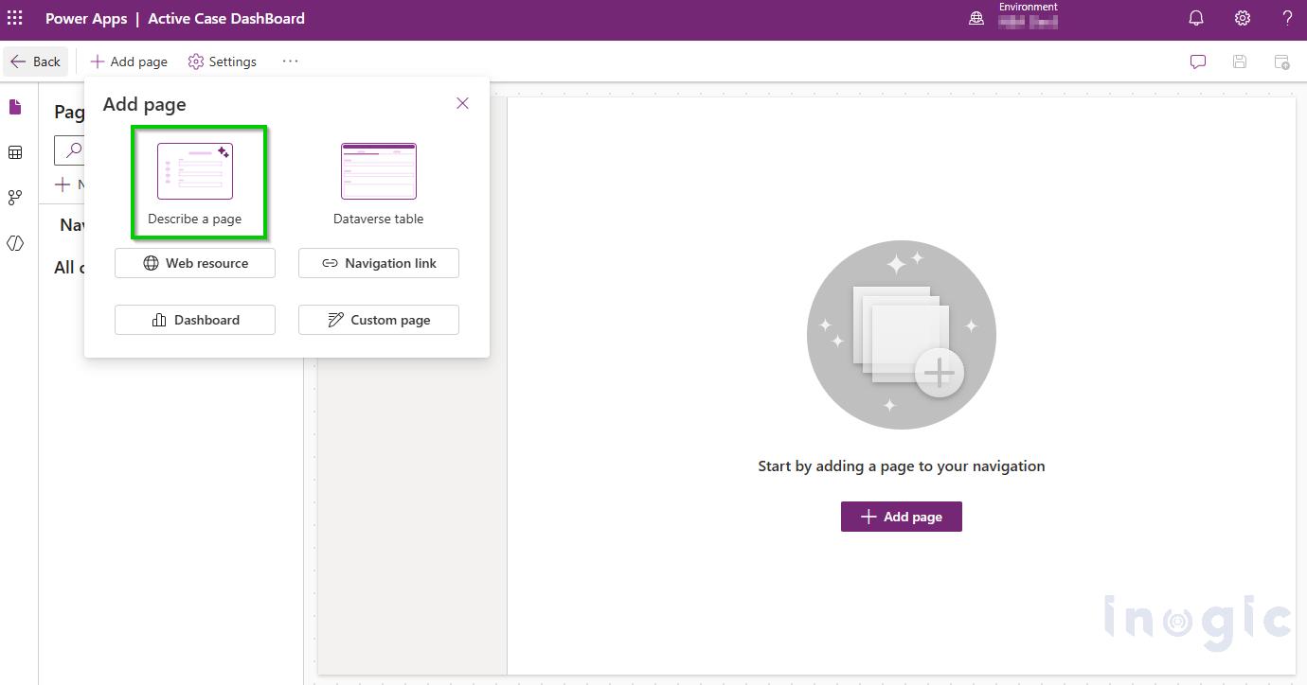The height and width of the screenshot is (685, 1307).
Task: Open Settings in the command bar
Action: [223, 61]
